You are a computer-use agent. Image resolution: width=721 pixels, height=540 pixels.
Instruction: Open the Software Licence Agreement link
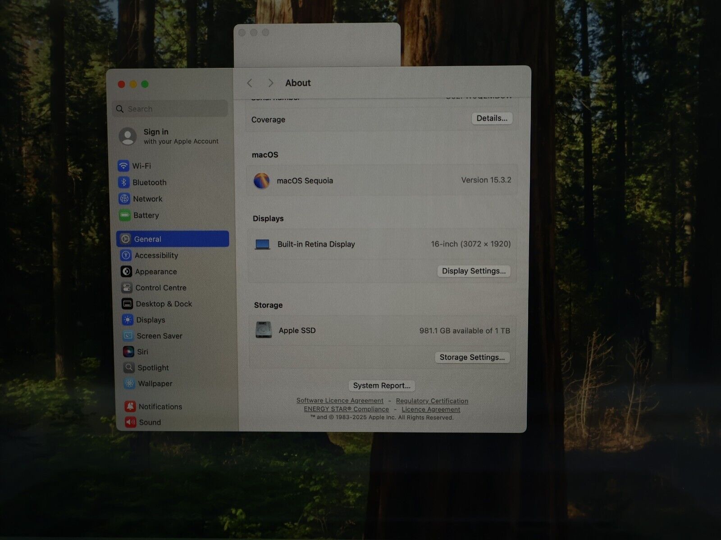pyautogui.click(x=340, y=400)
